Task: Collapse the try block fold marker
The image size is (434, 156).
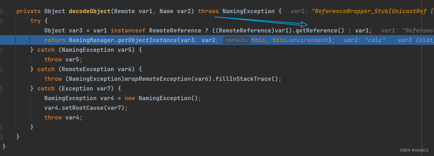Action: tap(1, 21)
